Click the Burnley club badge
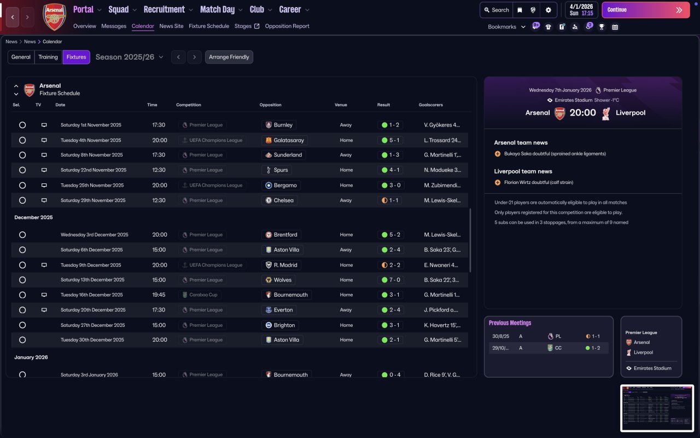This screenshot has width=700, height=438. click(x=269, y=125)
